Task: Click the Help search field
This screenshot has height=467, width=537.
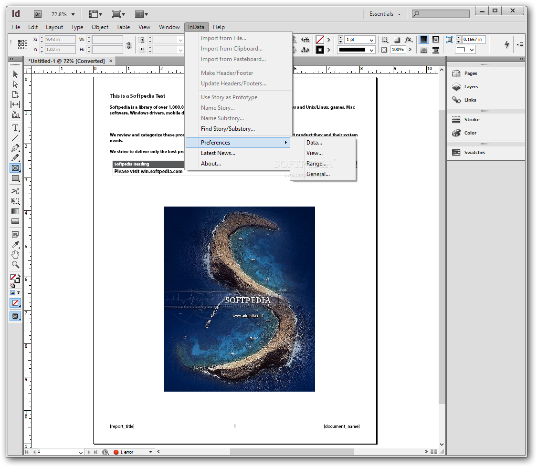Action: coord(441,14)
